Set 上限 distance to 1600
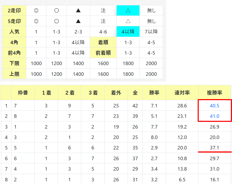This screenshot has width=232, height=184. [103, 74]
